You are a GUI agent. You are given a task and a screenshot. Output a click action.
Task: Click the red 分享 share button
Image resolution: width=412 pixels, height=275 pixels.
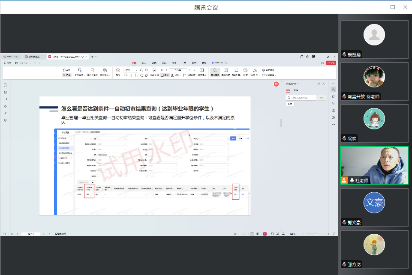331,63
